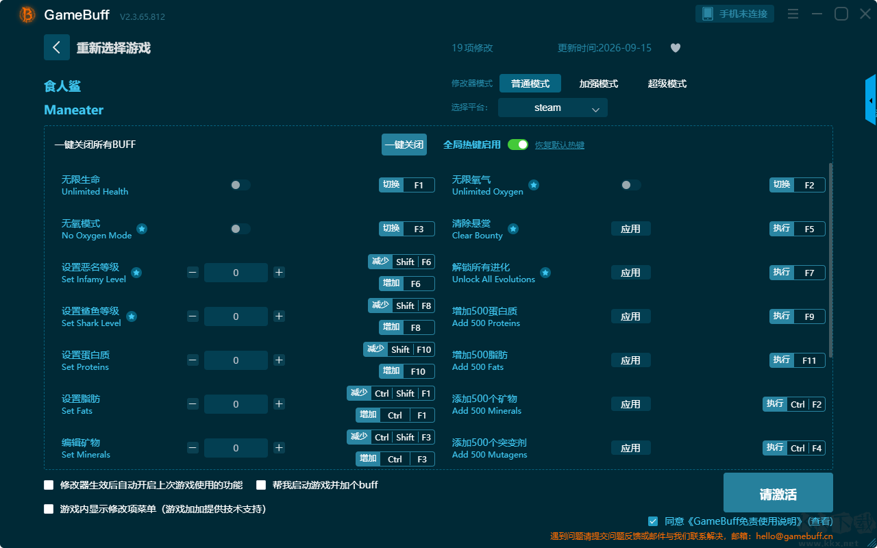The width and height of the screenshot is (877, 548).
Task: Apply 增加500蛋白质 Add 500 Proteins
Action: pyautogui.click(x=631, y=316)
